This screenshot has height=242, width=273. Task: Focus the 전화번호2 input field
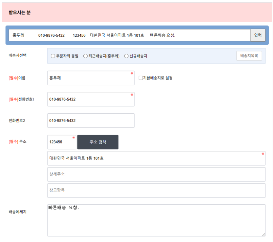click(x=91, y=121)
